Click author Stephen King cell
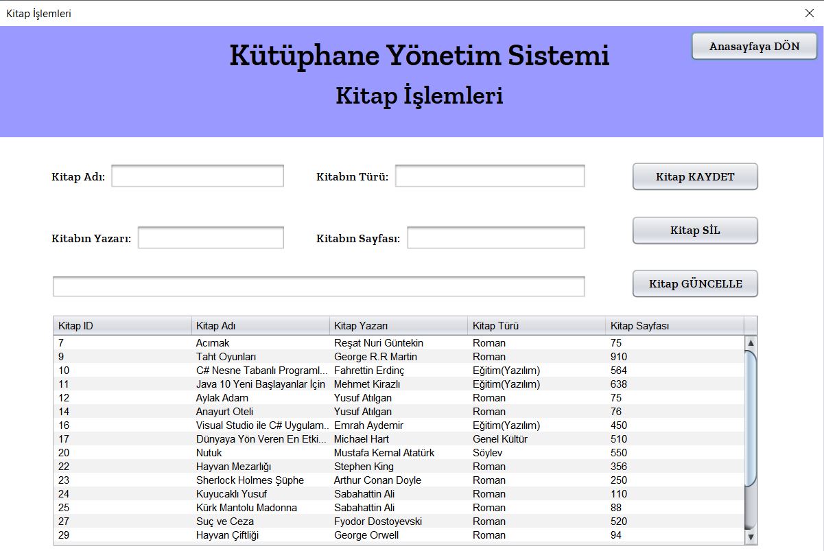The image size is (824, 551). click(x=399, y=467)
